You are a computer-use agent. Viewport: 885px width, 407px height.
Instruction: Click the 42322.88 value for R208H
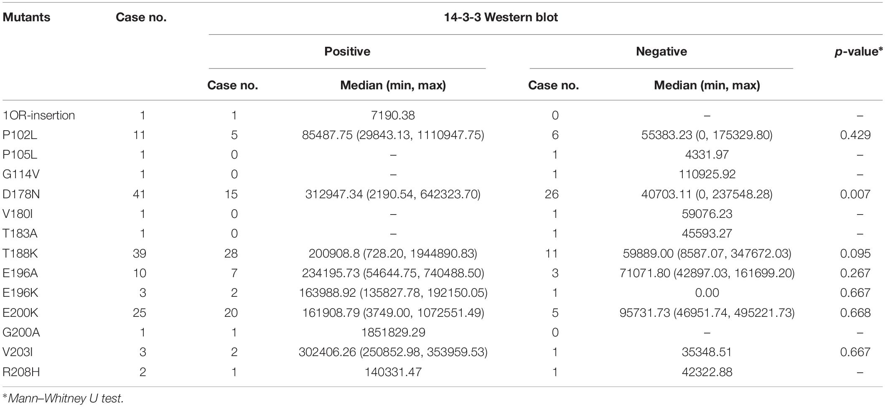(707, 372)
